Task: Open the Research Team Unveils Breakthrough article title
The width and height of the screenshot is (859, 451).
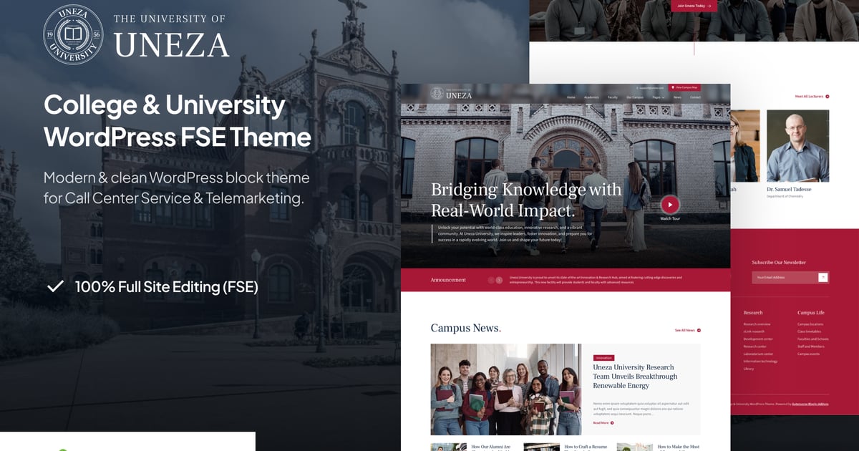Action: click(635, 376)
